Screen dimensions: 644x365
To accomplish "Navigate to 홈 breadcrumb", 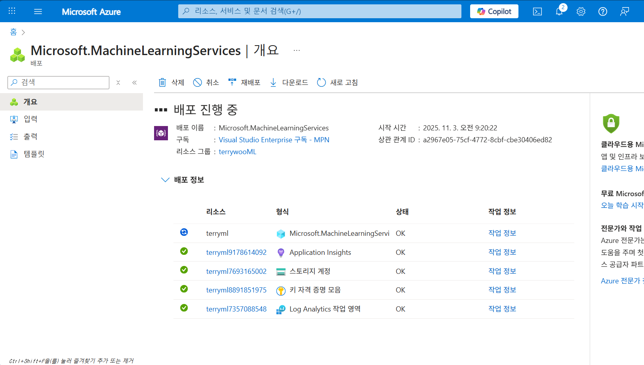I will (13, 32).
